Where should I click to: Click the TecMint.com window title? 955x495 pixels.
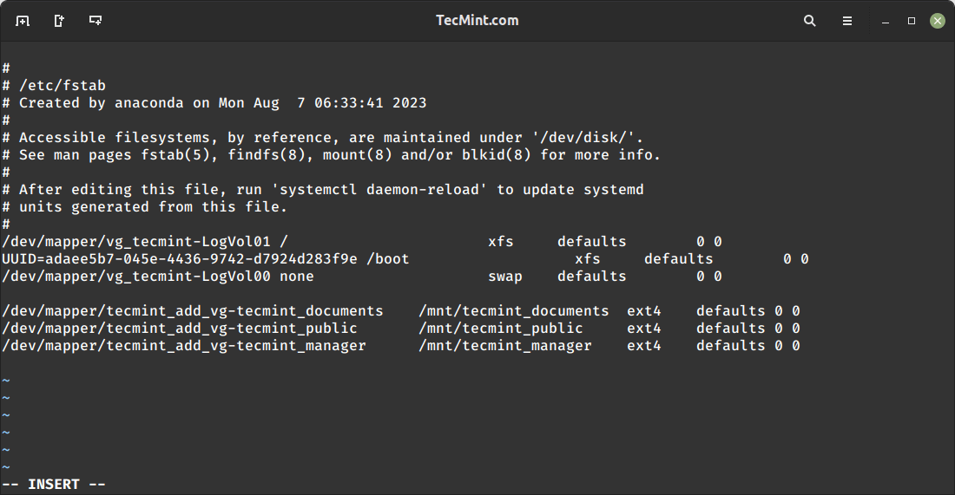click(477, 21)
